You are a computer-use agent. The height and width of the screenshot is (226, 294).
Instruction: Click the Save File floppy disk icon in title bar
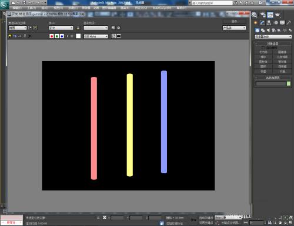click(24, 2)
